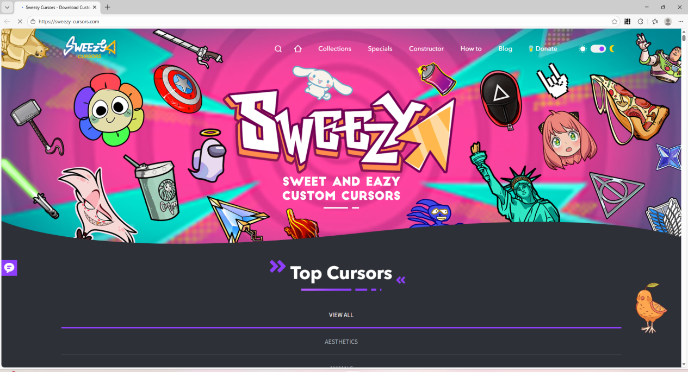This screenshot has width=688, height=372.
Task: Click the VIEW ALL link
Action: (x=341, y=315)
